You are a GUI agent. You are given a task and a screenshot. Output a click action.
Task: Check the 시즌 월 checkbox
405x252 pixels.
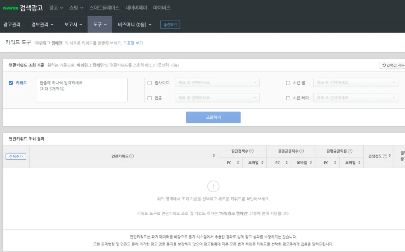pos(288,82)
